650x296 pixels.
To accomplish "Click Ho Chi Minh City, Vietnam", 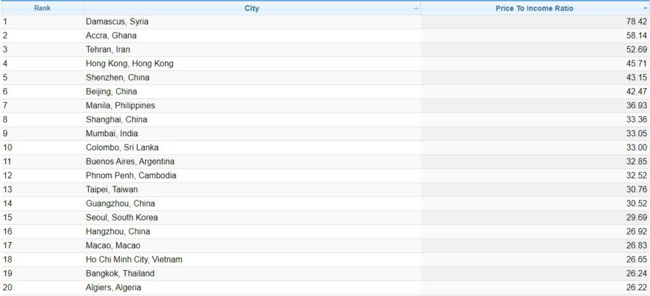I will (134, 260).
